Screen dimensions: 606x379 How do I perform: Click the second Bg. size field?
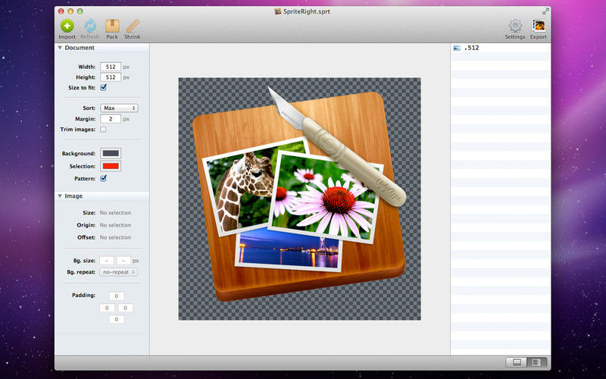point(123,260)
